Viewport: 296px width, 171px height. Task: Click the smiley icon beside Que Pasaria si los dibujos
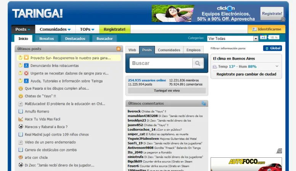click(x=21, y=89)
